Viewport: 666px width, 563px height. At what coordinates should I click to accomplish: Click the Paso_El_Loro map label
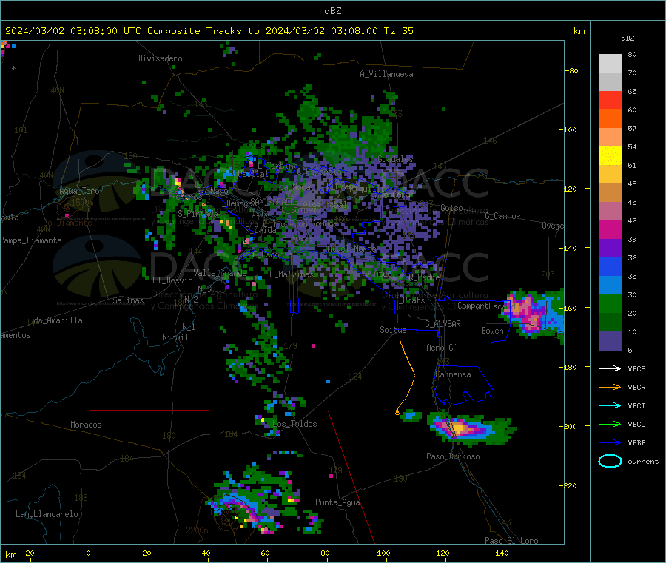511,541
